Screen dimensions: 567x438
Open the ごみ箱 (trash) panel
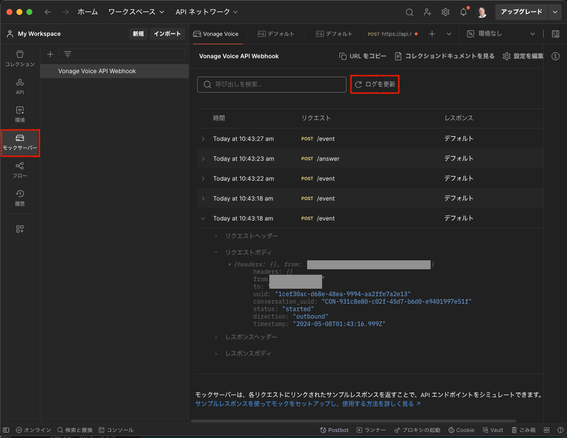tap(523, 430)
